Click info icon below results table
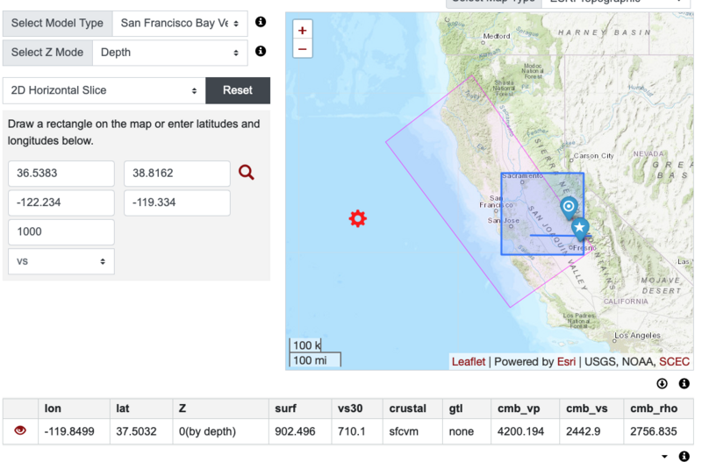Viewport: 702px width, 462px height. coord(684,456)
